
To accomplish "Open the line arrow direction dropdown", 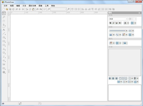I will click(118, 35).
